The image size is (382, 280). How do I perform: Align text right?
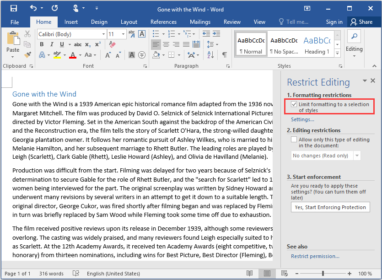tap(176, 44)
